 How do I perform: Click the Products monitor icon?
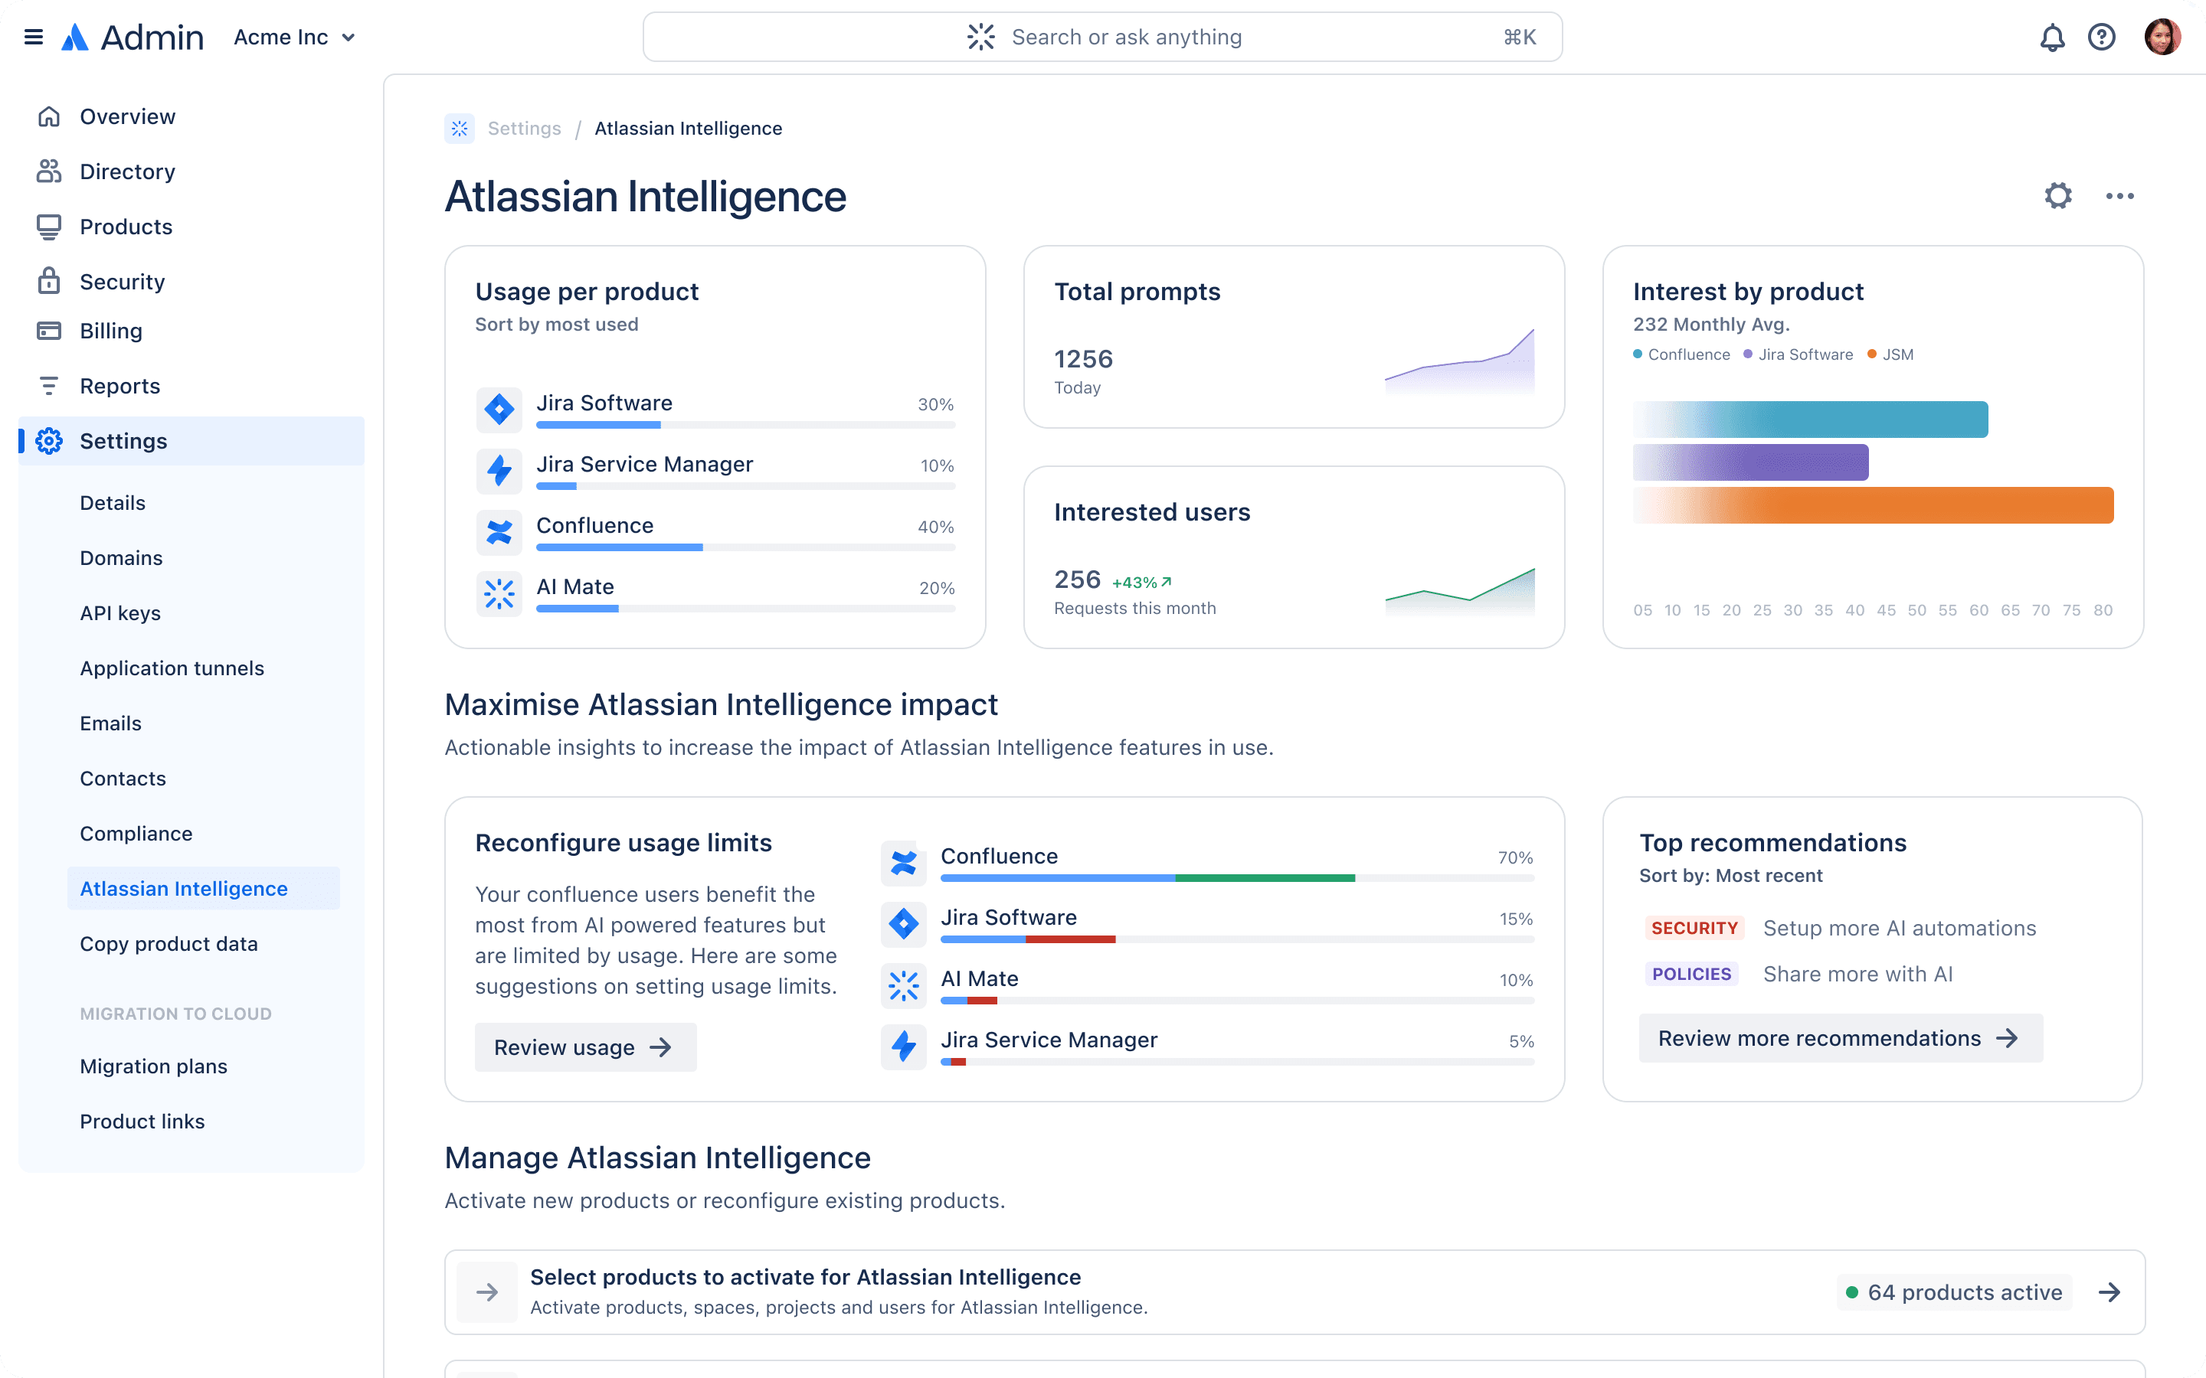[x=49, y=227]
